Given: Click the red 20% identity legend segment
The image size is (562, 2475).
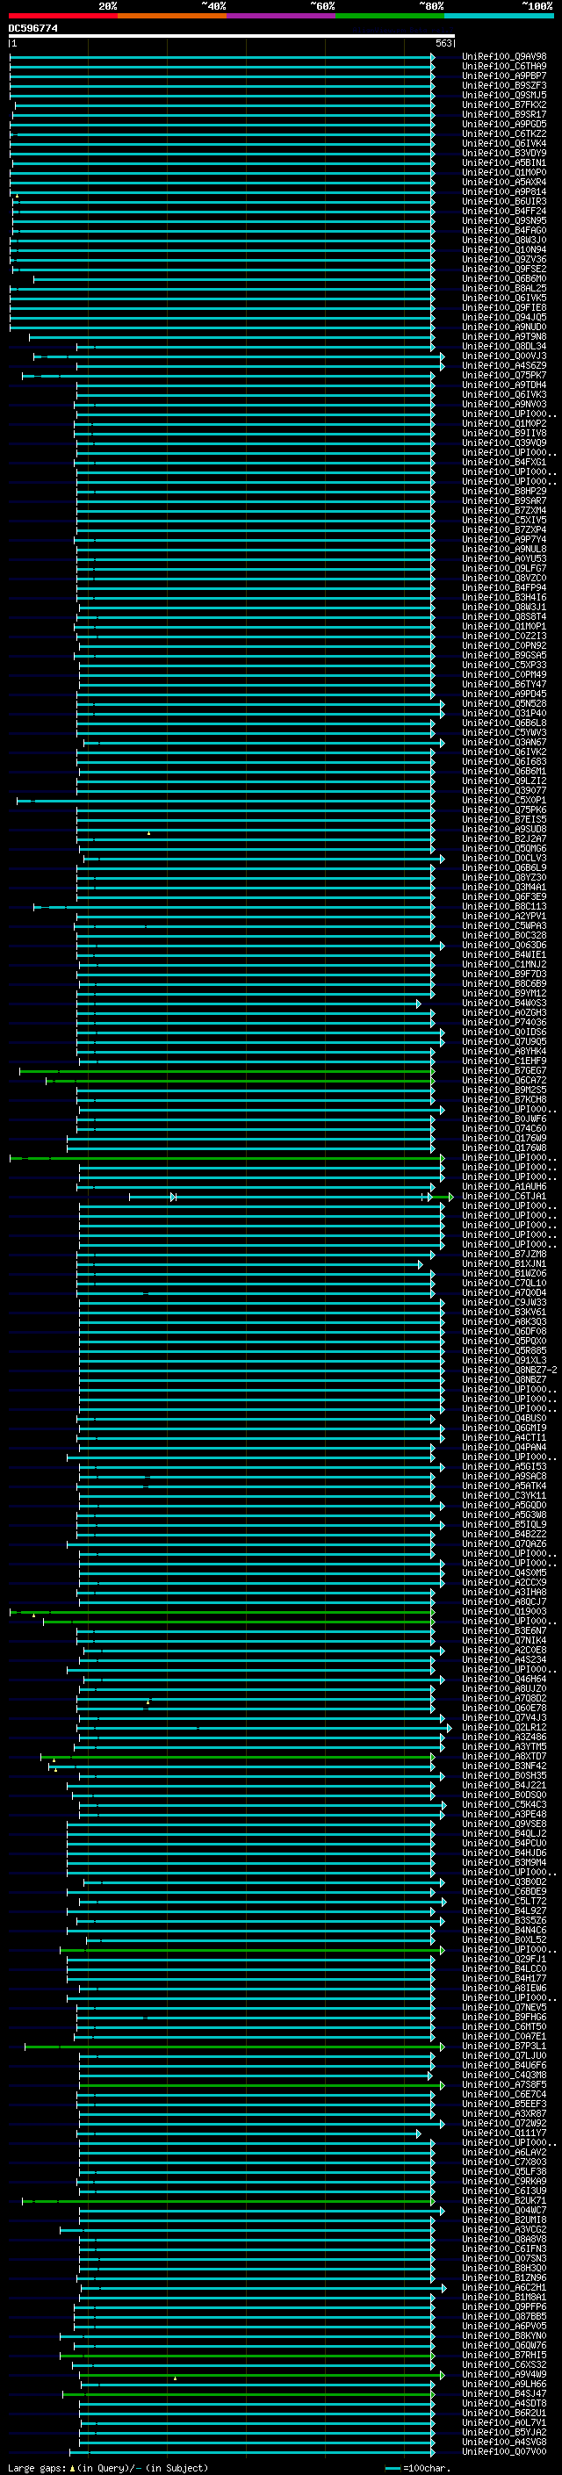Looking at the screenshot, I should click(x=62, y=16).
